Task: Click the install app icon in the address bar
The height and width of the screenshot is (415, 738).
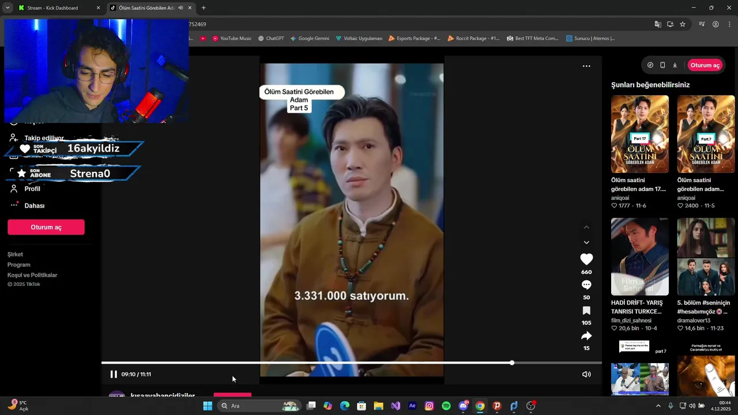Action: (670, 24)
